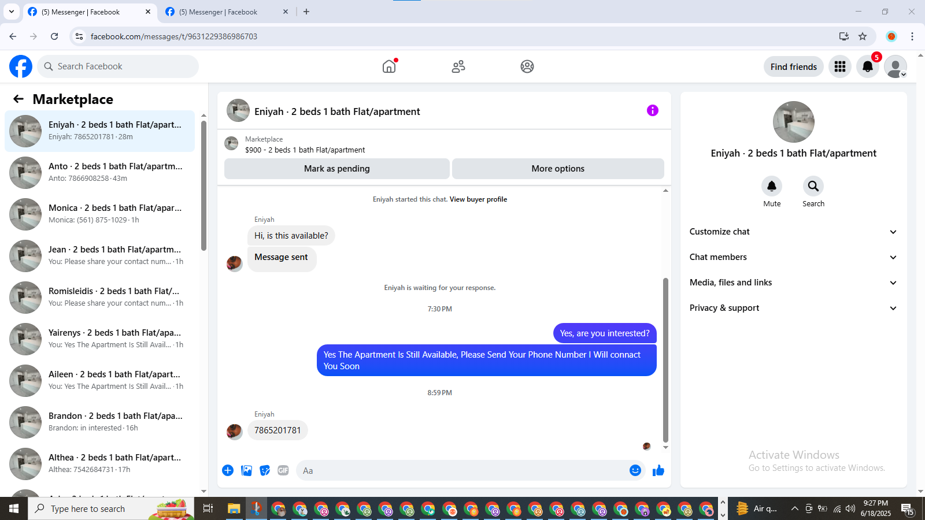Open the Aileen conversation
This screenshot has height=520, width=925.
click(x=99, y=380)
